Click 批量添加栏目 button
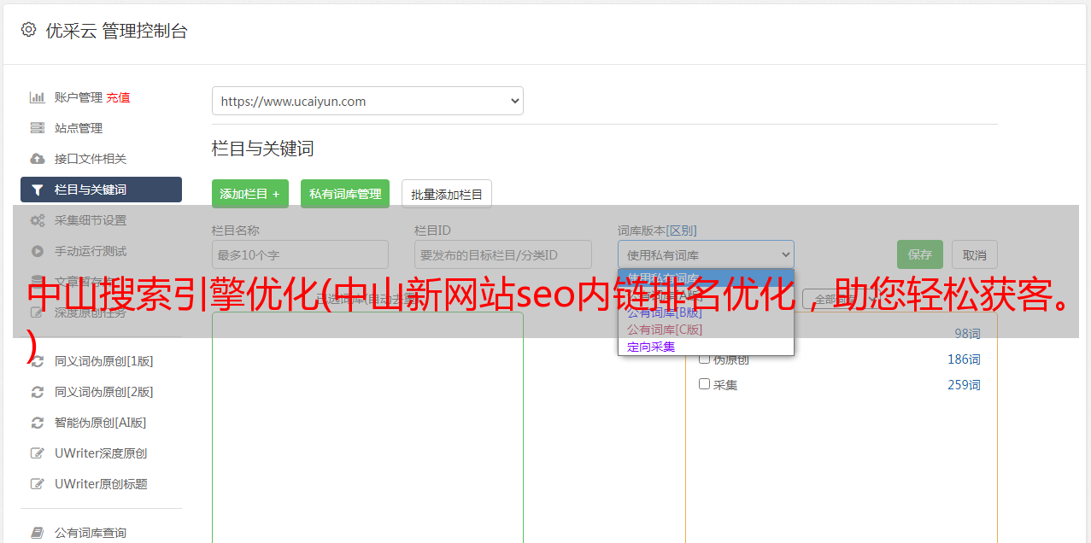The width and height of the screenshot is (1091, 543). coord(447,194)
